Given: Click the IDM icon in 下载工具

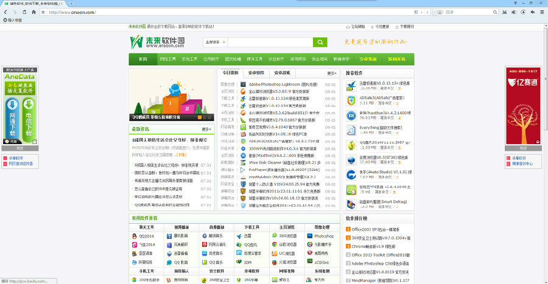Looking at the screenshot, I should pyautogui.click(x=239, y=261).
